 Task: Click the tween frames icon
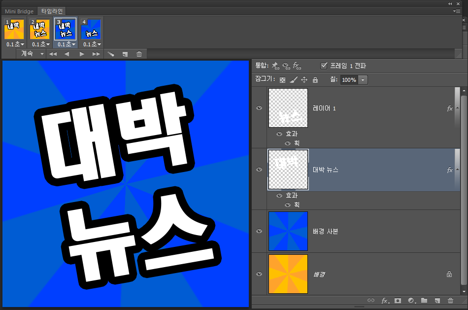(x=111, y=54)
